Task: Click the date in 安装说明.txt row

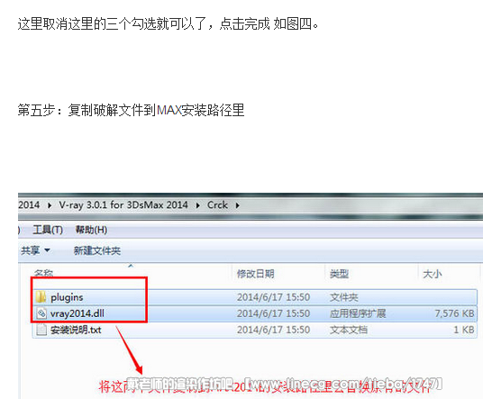Action: (274, 330)
